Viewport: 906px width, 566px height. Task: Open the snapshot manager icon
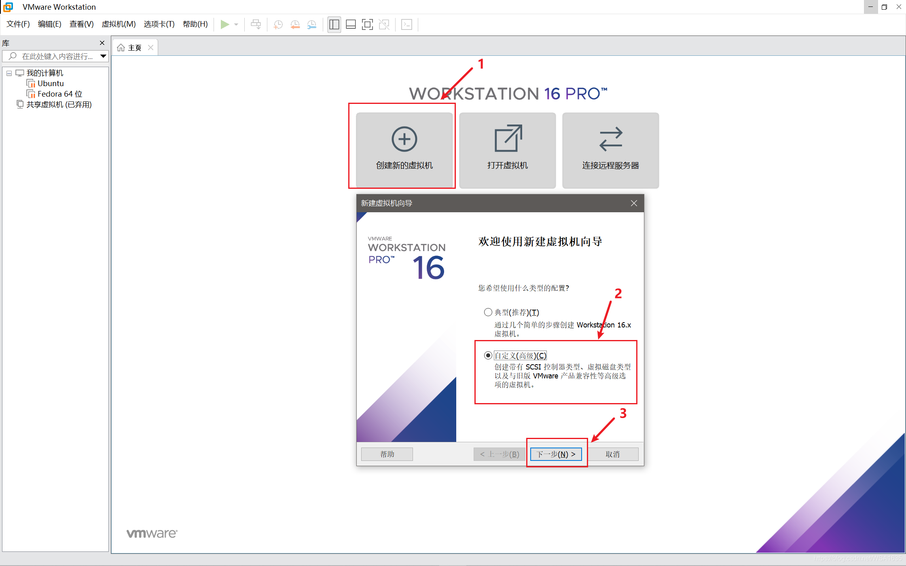coord(312,25)
